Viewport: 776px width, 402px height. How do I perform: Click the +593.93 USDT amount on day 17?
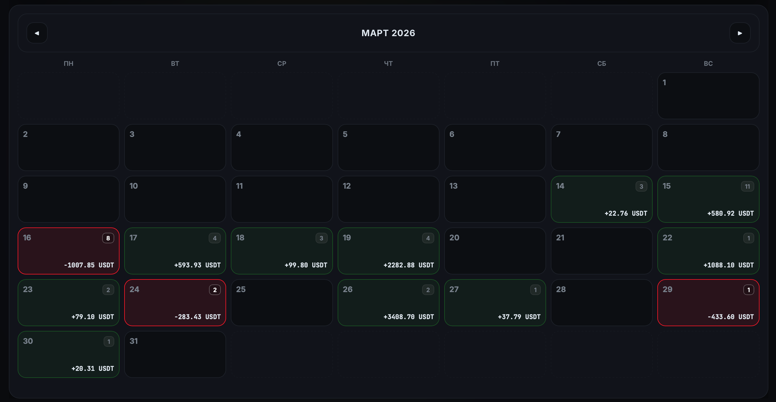click(x=197, y=265)
